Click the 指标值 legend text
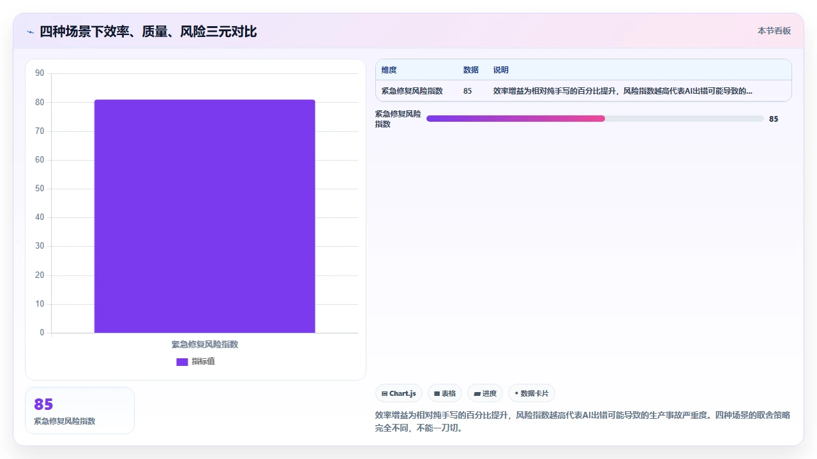This screenshot has width=817, height=459. click(x=204, y=361)
